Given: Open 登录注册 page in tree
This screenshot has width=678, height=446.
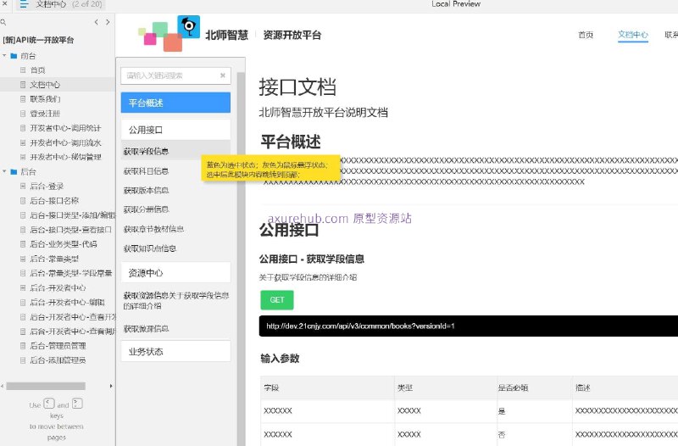Looking at the screenshot, I should click(x=45, y=114).
